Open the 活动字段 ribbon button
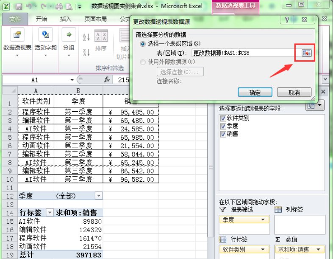Image resolution: width=333 pixels, height=259 pixels. [x=46, y=42]
